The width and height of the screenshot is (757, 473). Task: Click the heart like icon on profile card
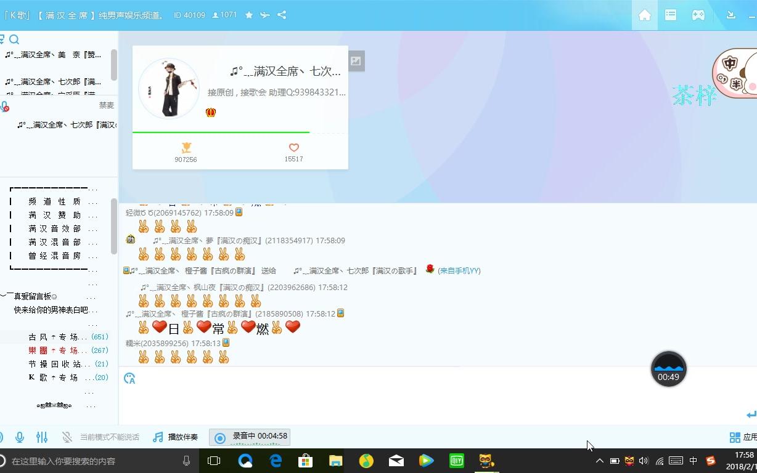[293, 148]
